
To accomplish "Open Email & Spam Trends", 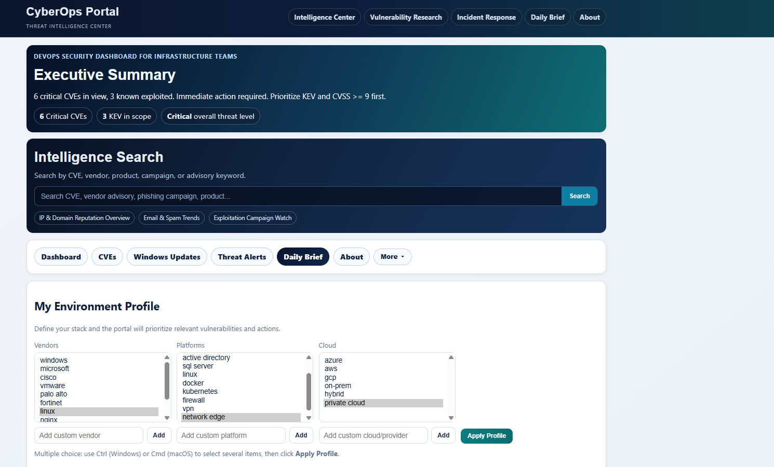I will [171, 217].
